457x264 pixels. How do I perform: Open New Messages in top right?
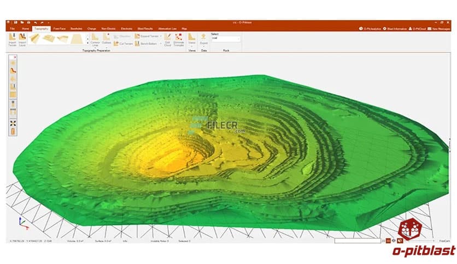tap(439, 28)
